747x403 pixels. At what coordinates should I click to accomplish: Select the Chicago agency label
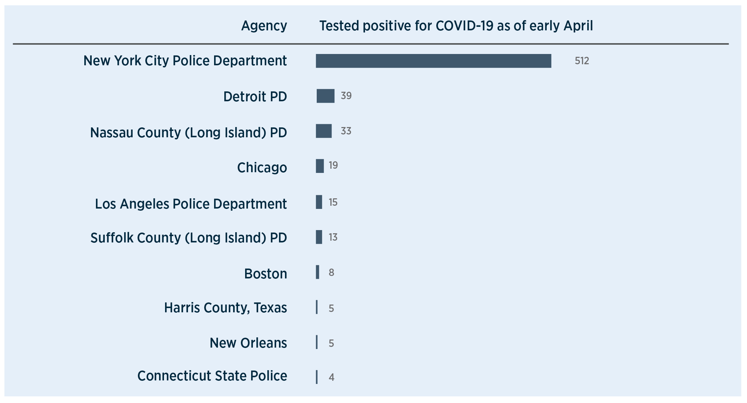coord(262,167)
